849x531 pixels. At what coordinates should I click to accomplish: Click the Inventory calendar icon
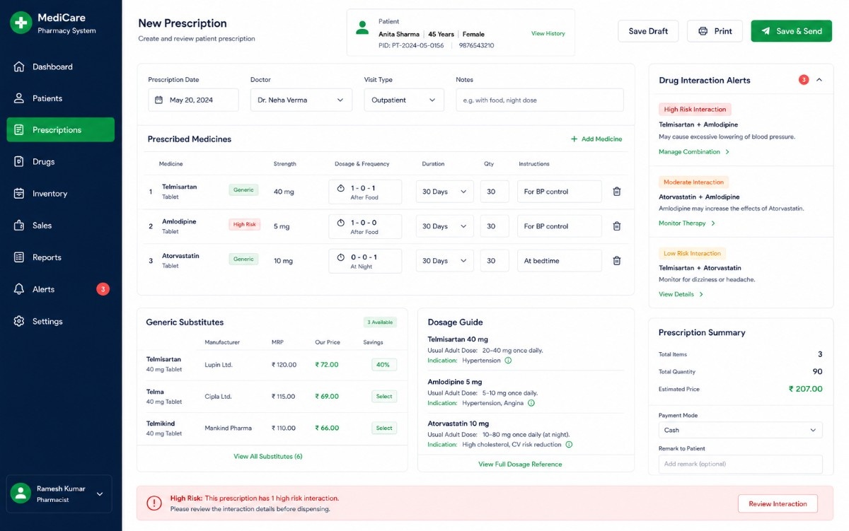tap(19, 193)
